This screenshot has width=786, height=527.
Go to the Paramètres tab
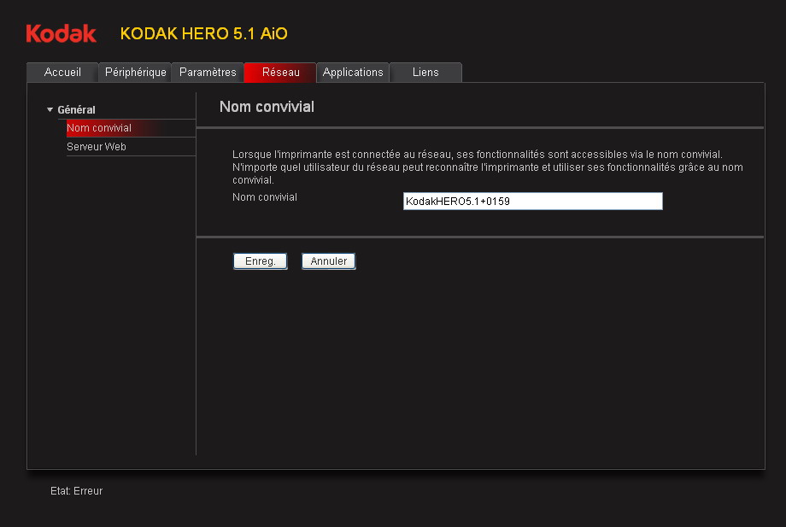(208, 73)
